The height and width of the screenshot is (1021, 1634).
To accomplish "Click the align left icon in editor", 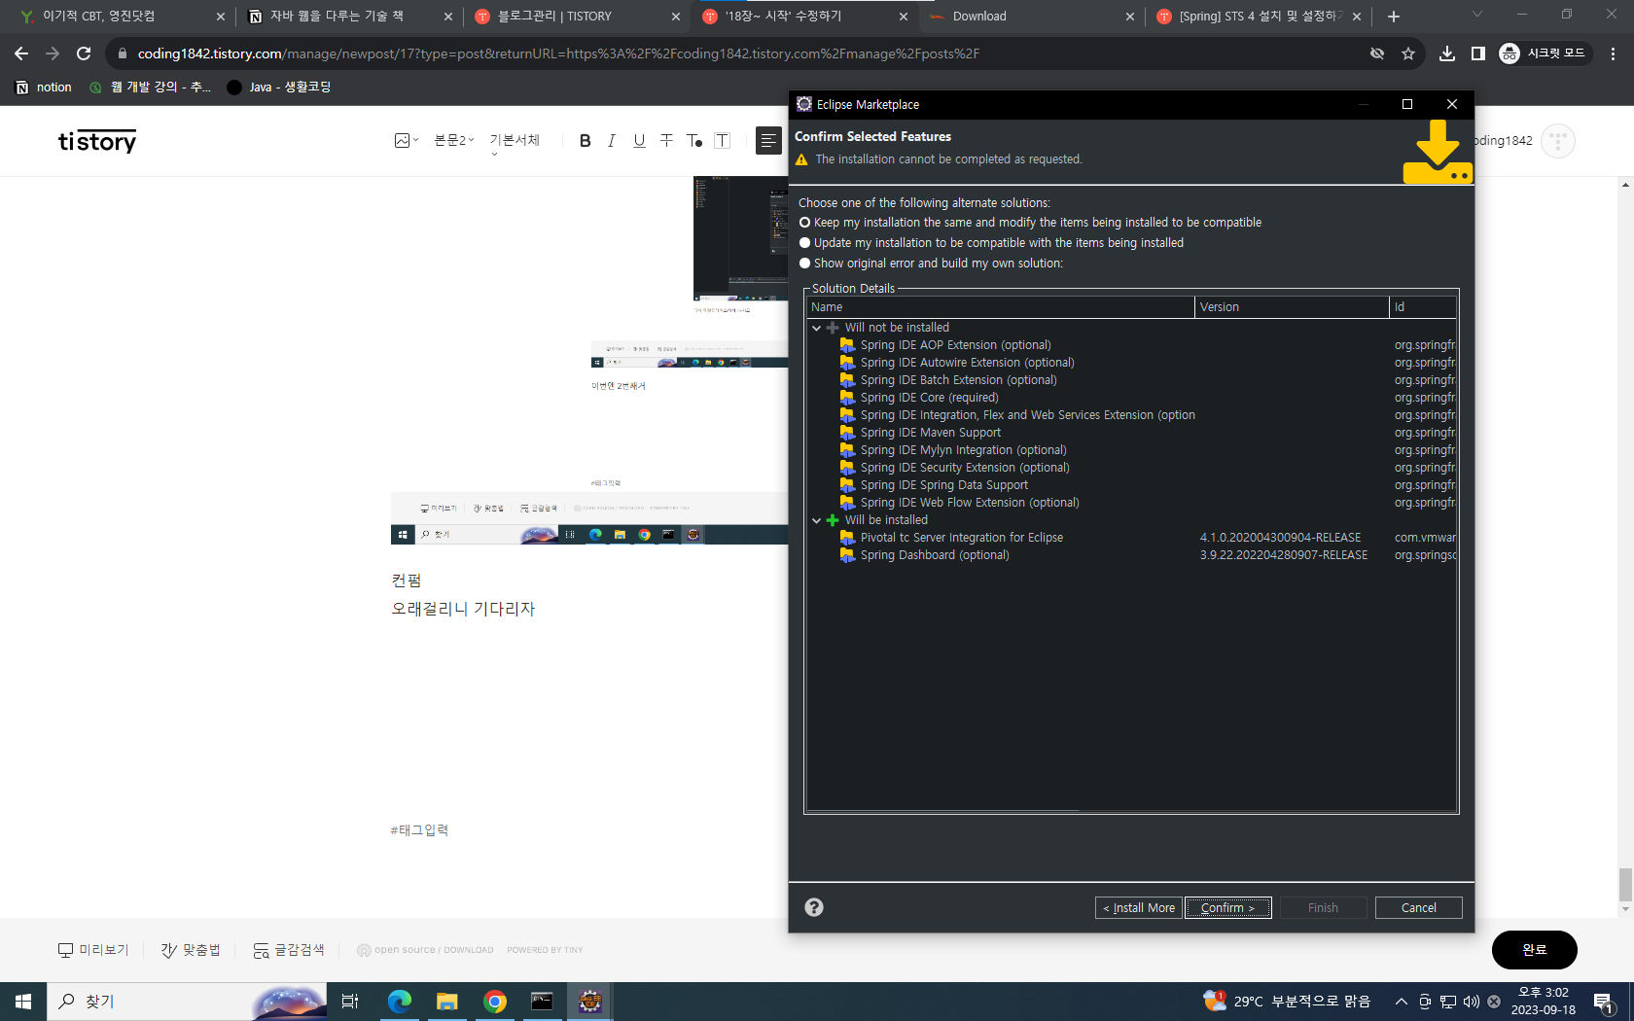I will click(x=768, y=141).
